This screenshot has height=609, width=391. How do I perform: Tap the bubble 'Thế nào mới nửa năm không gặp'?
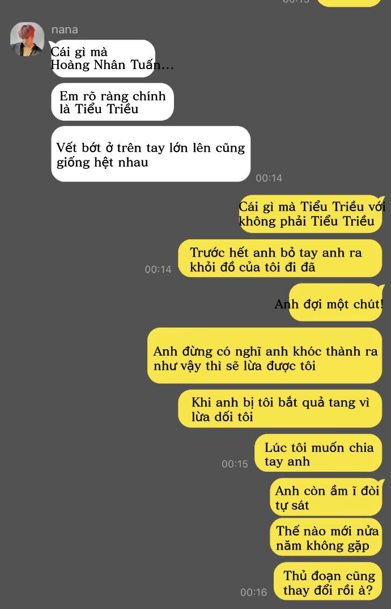[x=326, y=537]
